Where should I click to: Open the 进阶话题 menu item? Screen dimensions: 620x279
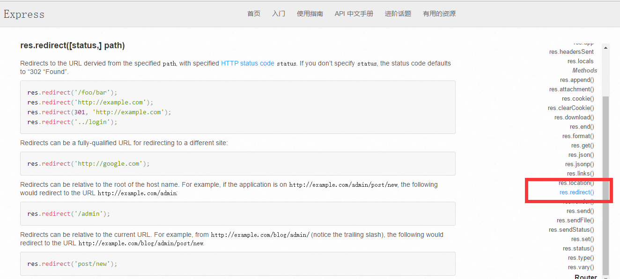(398, 14)
